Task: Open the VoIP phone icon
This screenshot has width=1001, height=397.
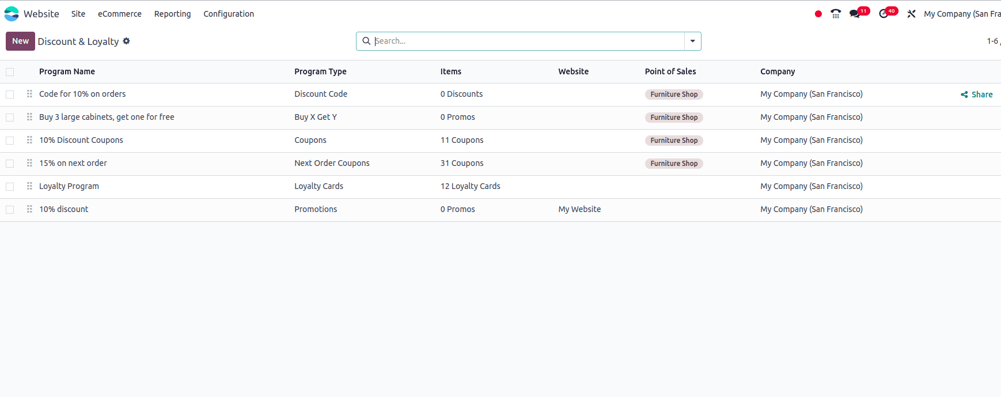Action: click(836, 14)
